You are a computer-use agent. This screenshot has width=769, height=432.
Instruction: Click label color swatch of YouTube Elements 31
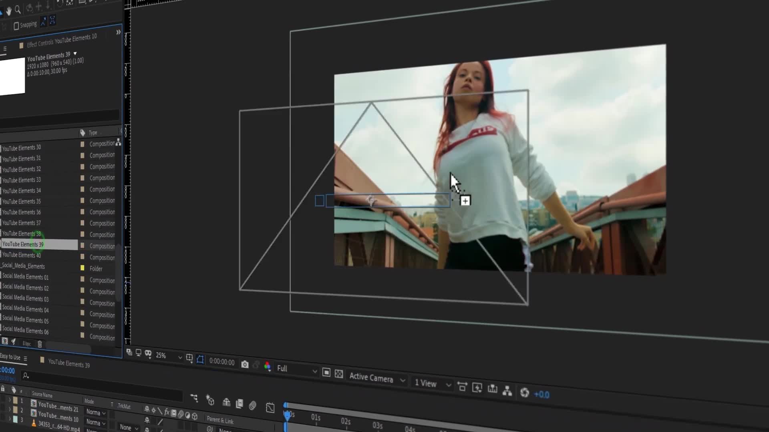83,155
